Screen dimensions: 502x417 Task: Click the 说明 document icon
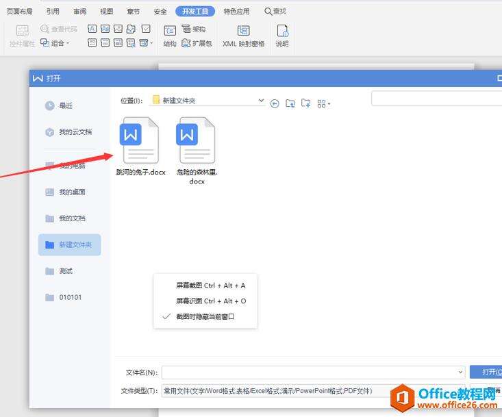point(282,31)
